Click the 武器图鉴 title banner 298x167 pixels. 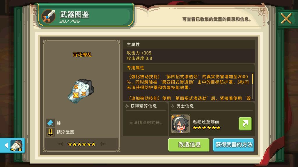86,16
